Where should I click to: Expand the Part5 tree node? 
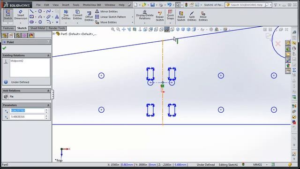pyautogui.click(x=54, y=34)
